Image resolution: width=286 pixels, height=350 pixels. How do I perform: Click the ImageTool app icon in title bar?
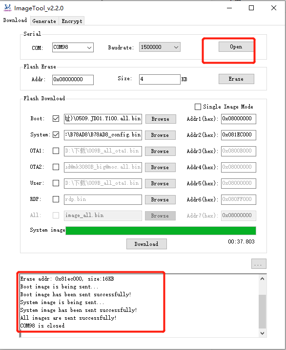(x=8, y=8)
